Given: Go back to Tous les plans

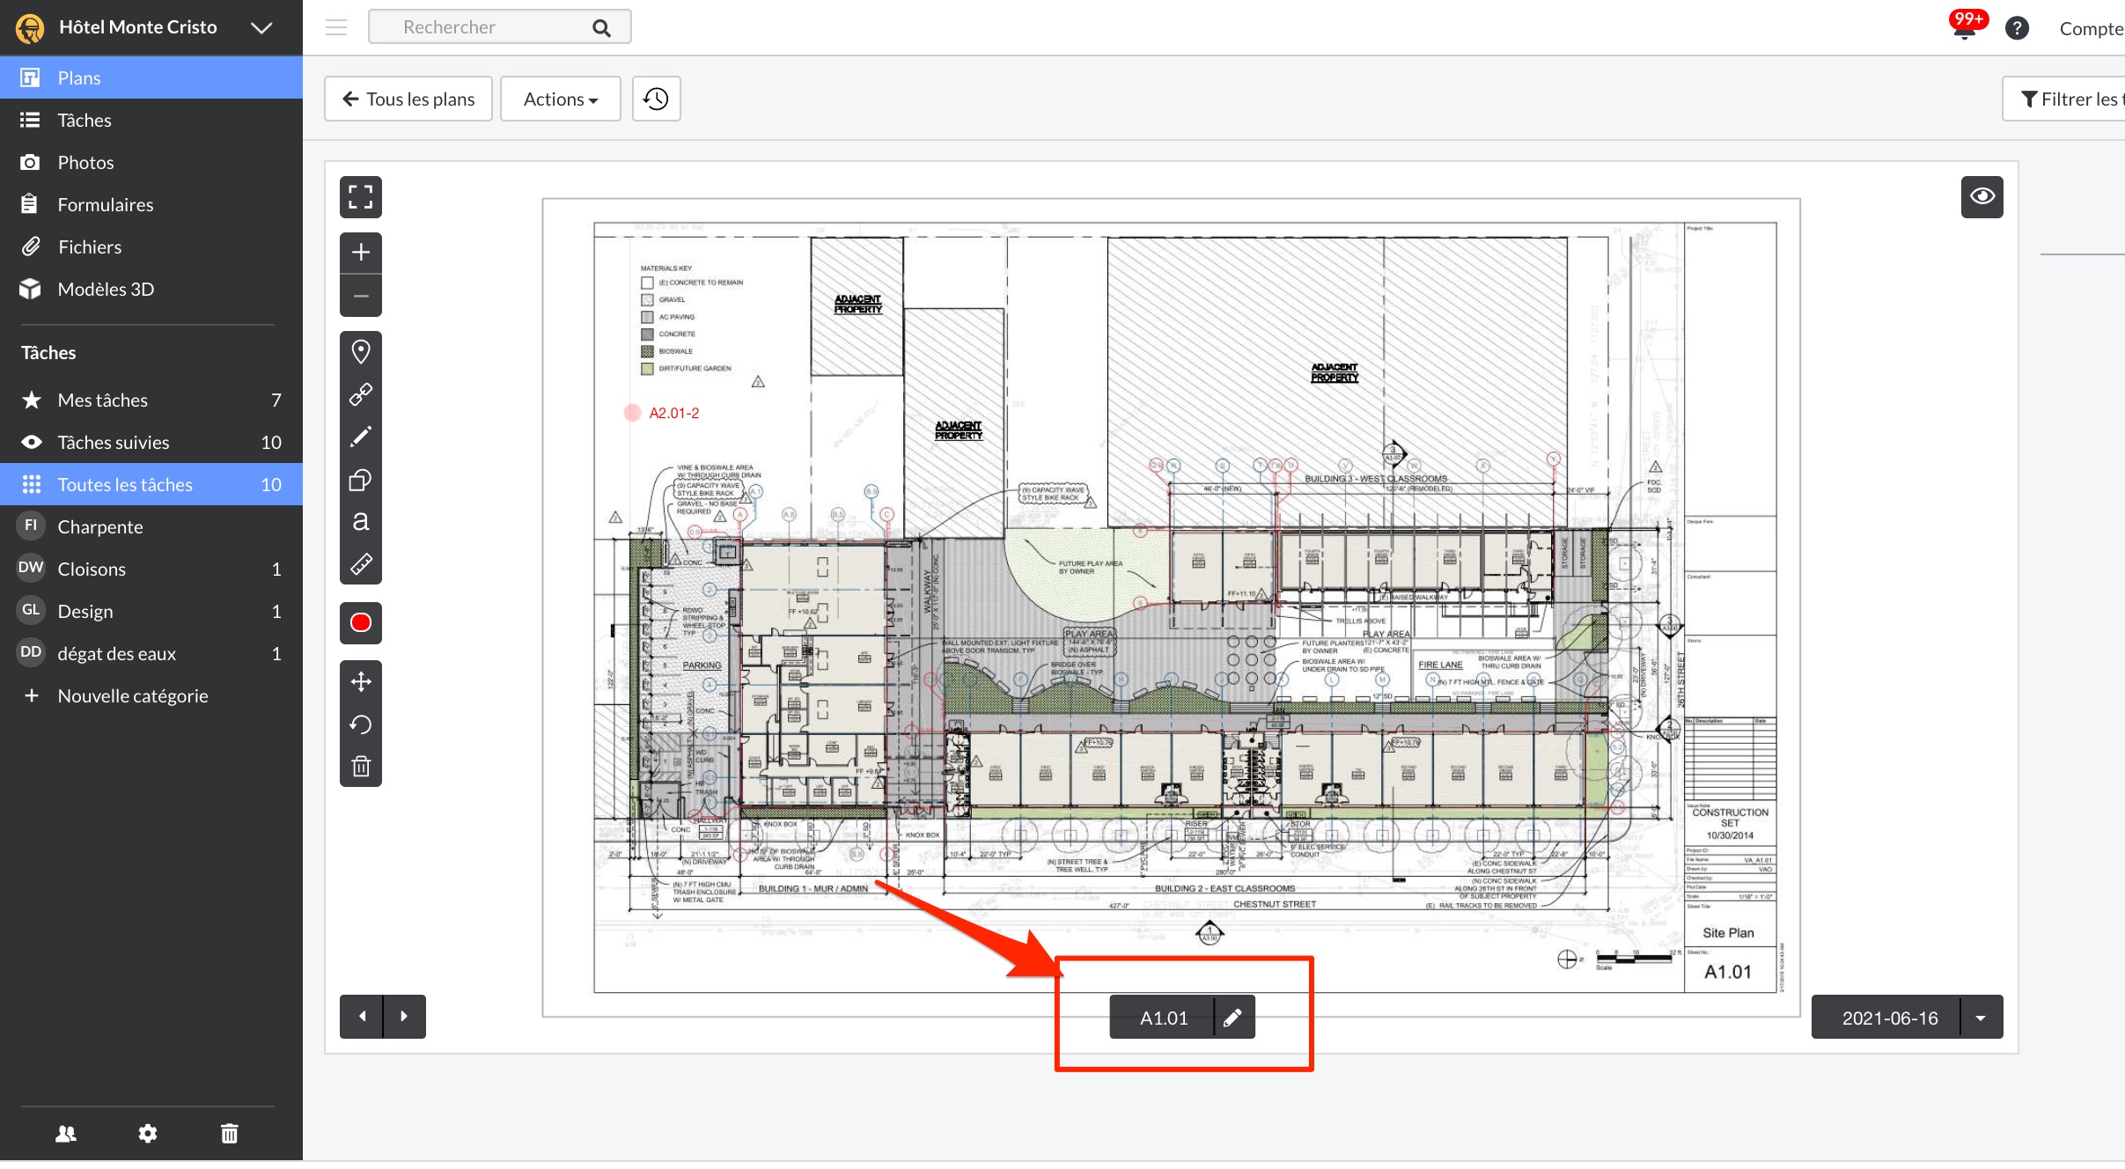Looking at the screenshot, I should (x=408, y=99).
